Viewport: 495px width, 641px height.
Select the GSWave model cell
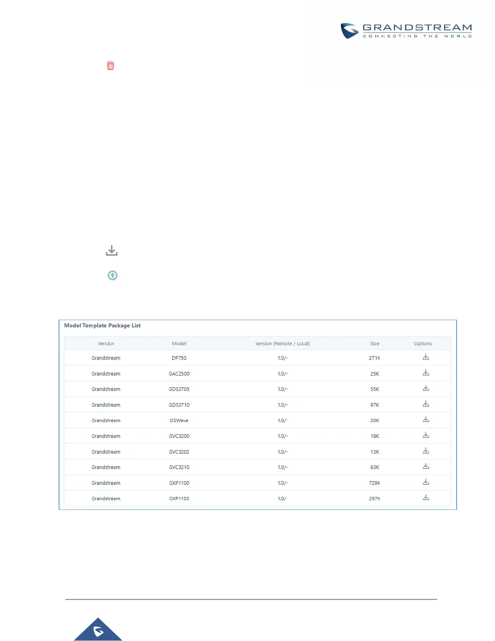click(179, 420)
